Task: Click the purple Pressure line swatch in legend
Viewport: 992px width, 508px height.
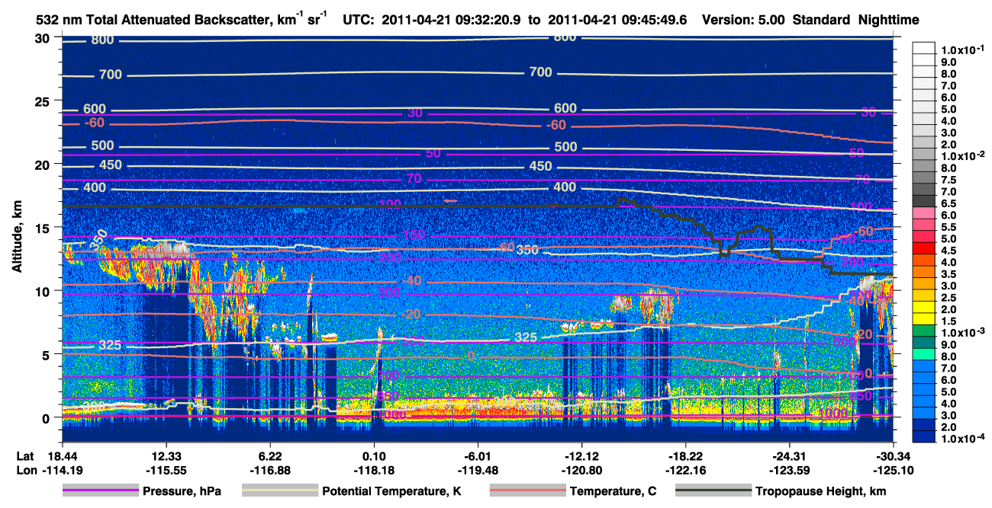Action: coord(99,491)
